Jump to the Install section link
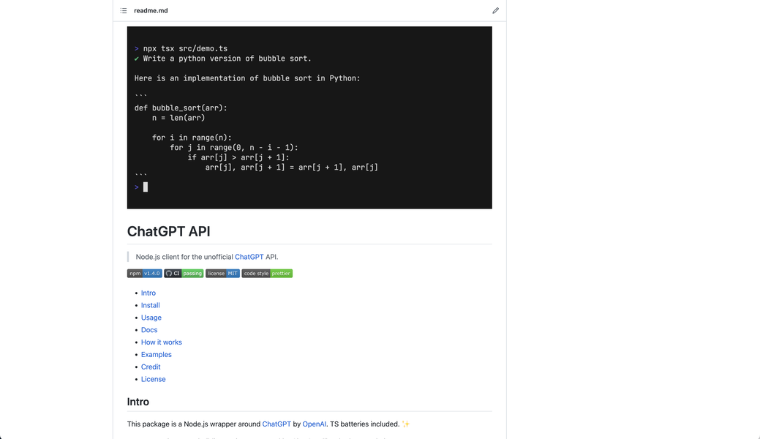 click(x=150, y=306)
